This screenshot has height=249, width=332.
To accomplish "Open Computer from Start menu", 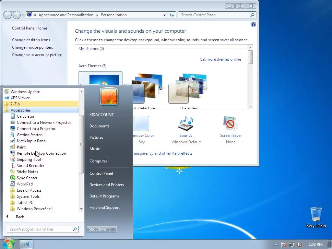I will pyautogui.click(x=98, y=161).
